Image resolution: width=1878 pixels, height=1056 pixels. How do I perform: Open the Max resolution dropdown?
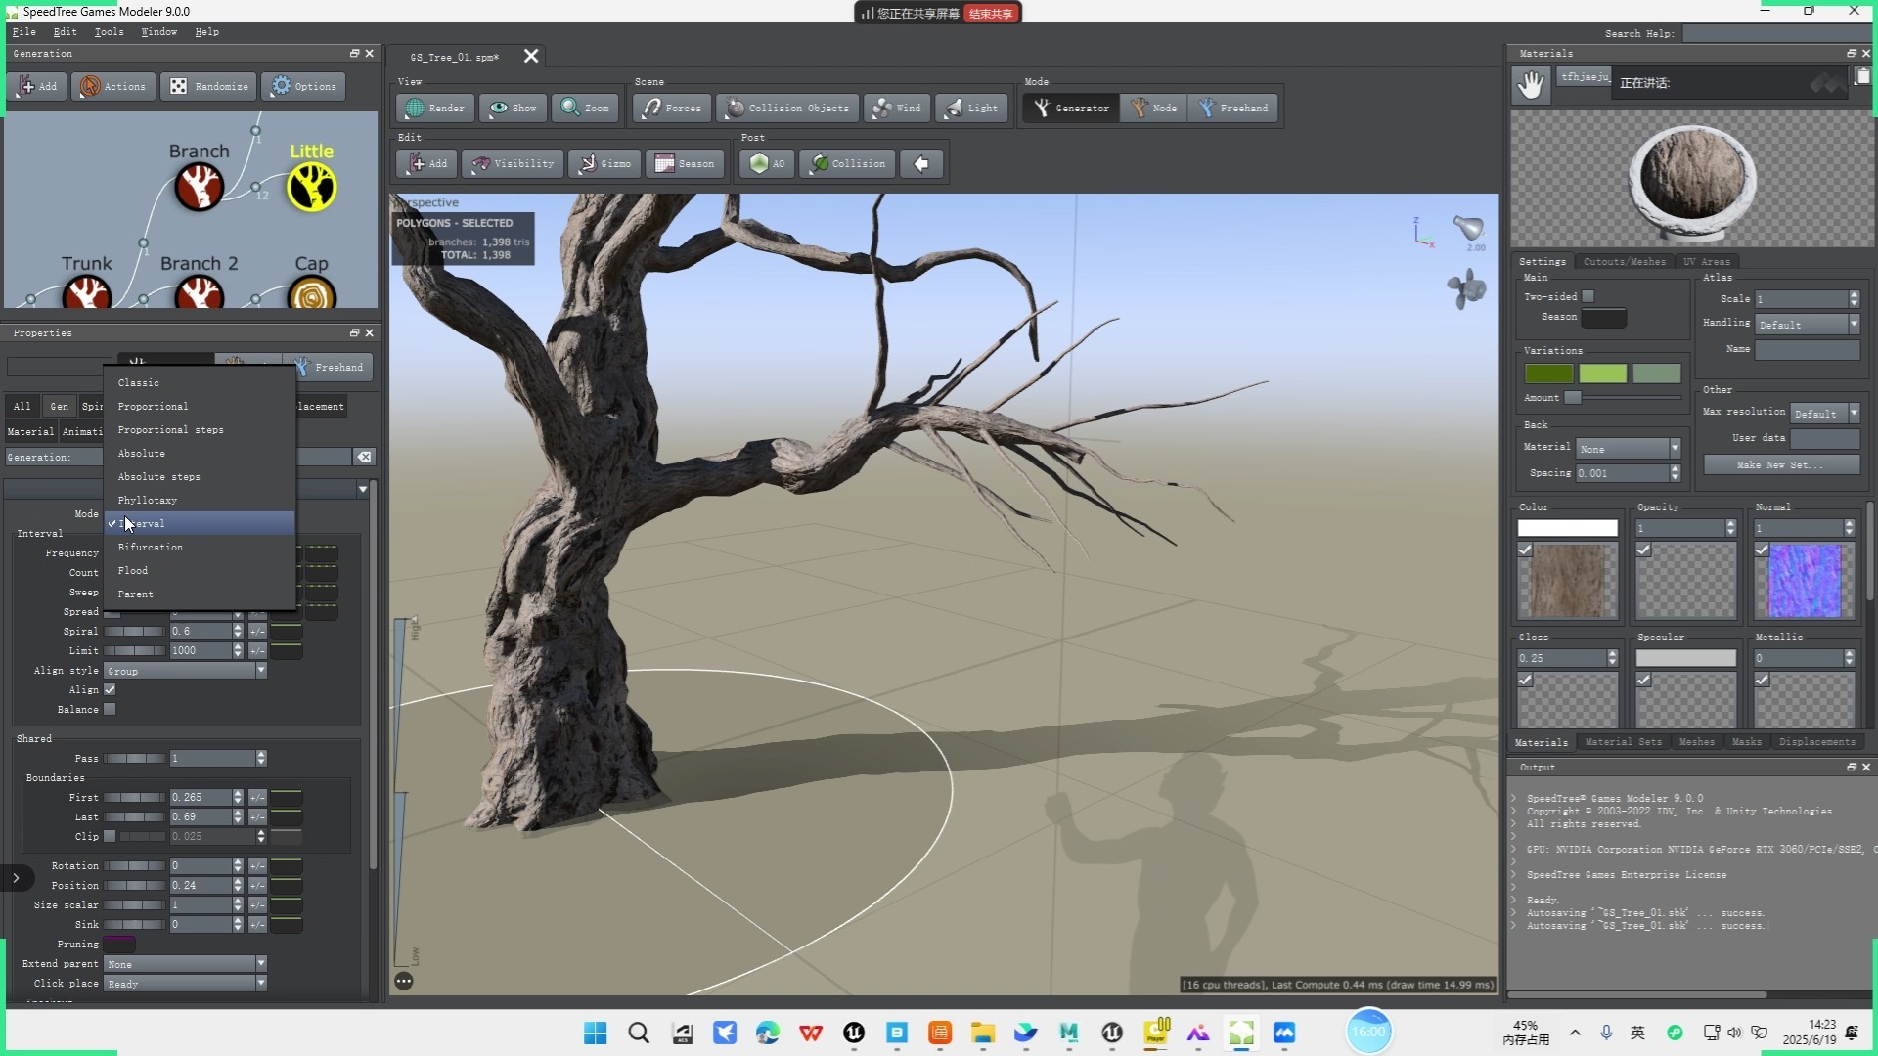[1824, 414]
